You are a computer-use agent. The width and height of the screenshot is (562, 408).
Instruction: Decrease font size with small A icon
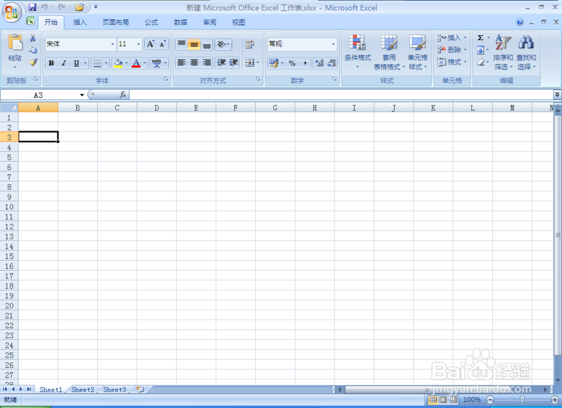point(162,44)
